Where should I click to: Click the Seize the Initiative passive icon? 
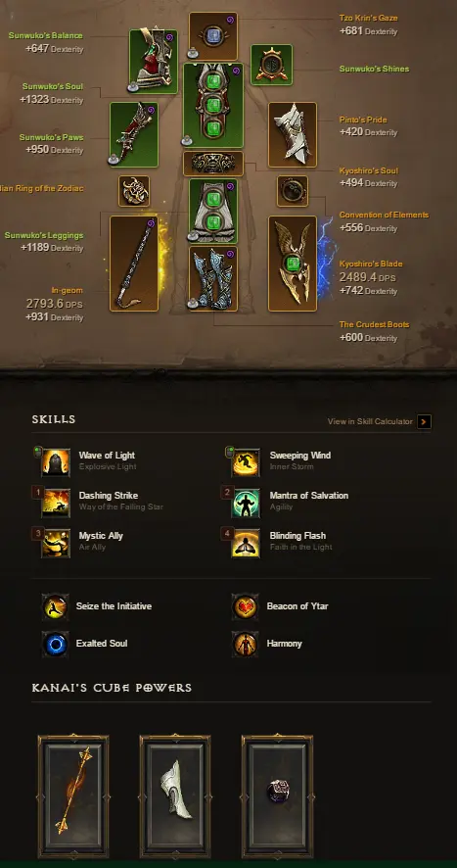tap(56, 606)
